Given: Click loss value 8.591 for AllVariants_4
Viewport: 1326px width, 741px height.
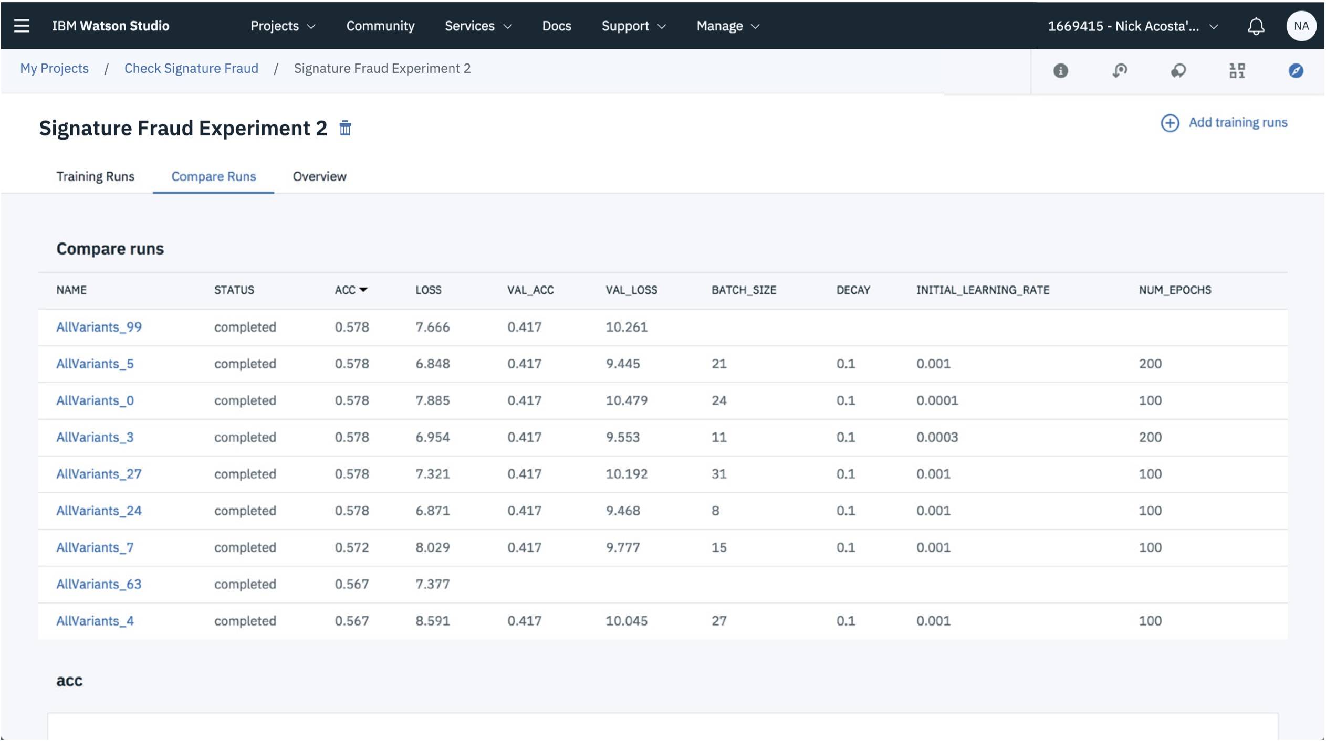Looking at the screenshot, I should click(432, 621).
